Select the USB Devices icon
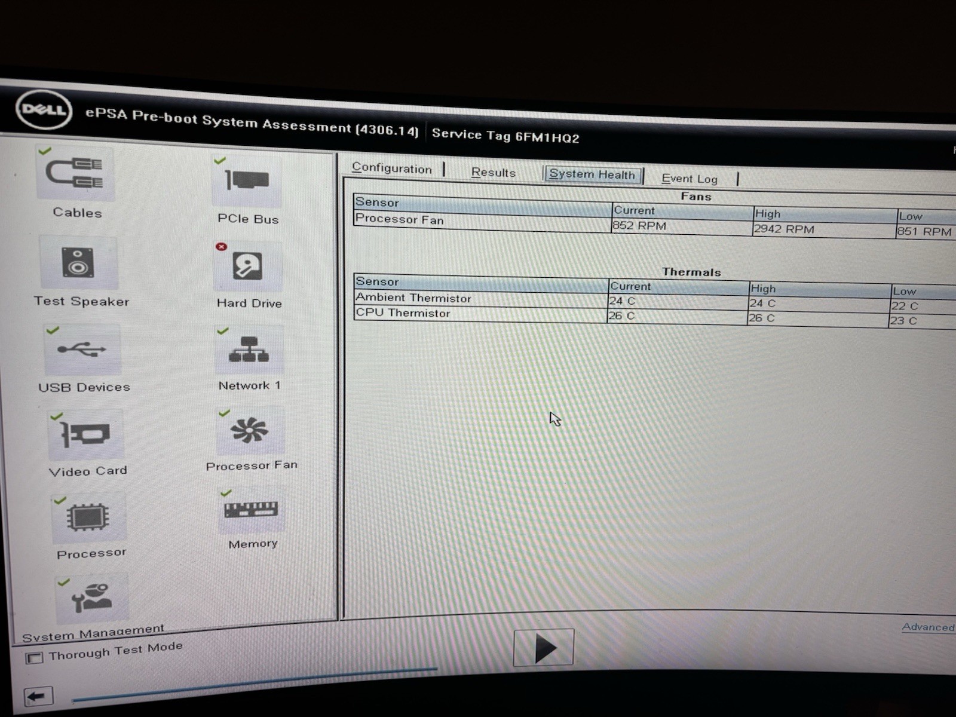956x717 pixels. pos(82,350)
